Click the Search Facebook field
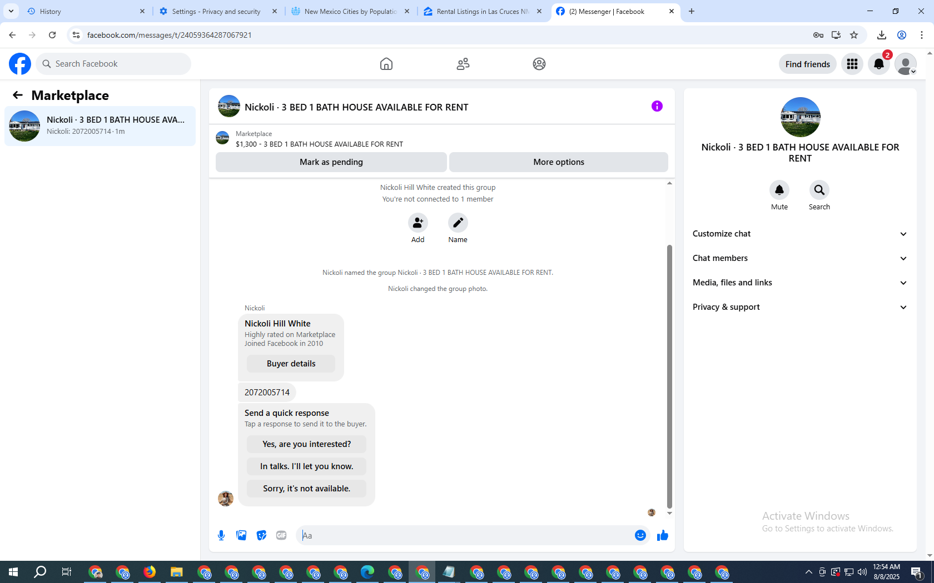Screen dimensions: 934x583 pyautogui.click(x=113, y=64)
